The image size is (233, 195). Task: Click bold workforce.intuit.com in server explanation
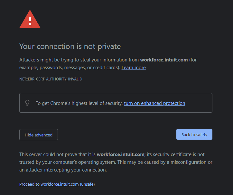121,154
